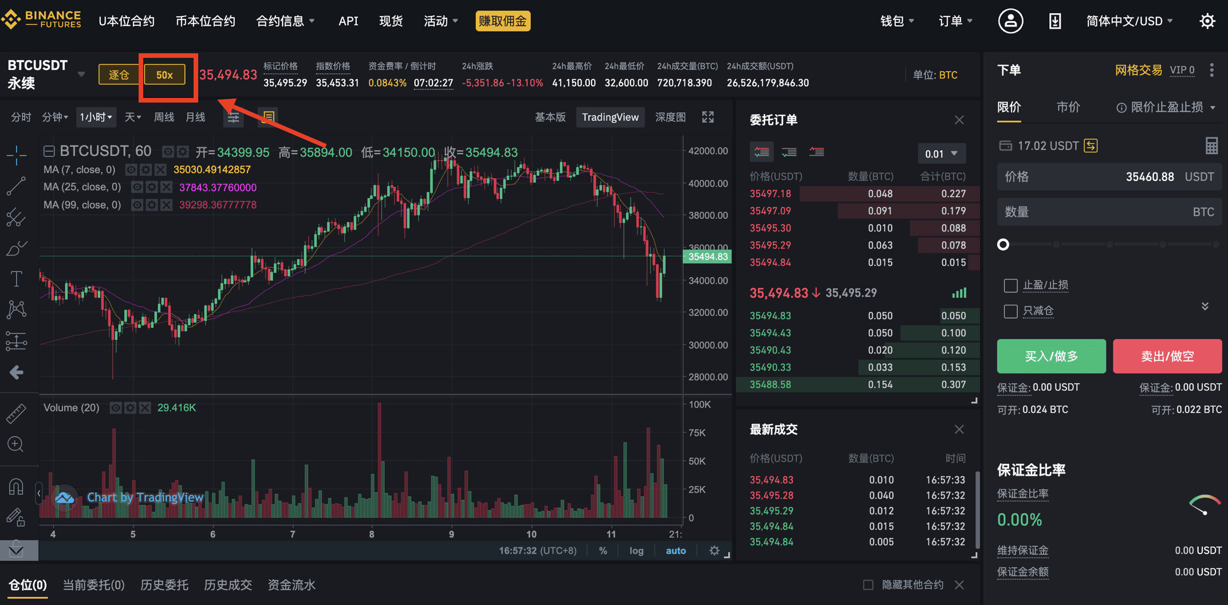
Task: Open the 网格交易 link
Action: click(1139, 70)
